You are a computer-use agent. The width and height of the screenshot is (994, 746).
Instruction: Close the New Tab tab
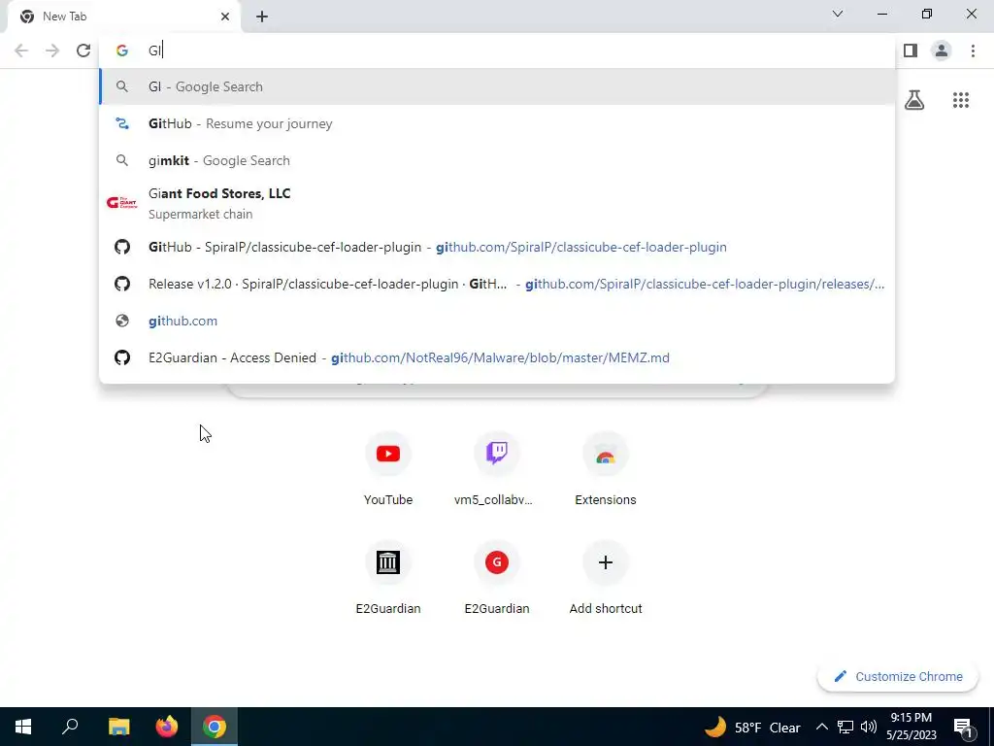[x=225, y=17]
